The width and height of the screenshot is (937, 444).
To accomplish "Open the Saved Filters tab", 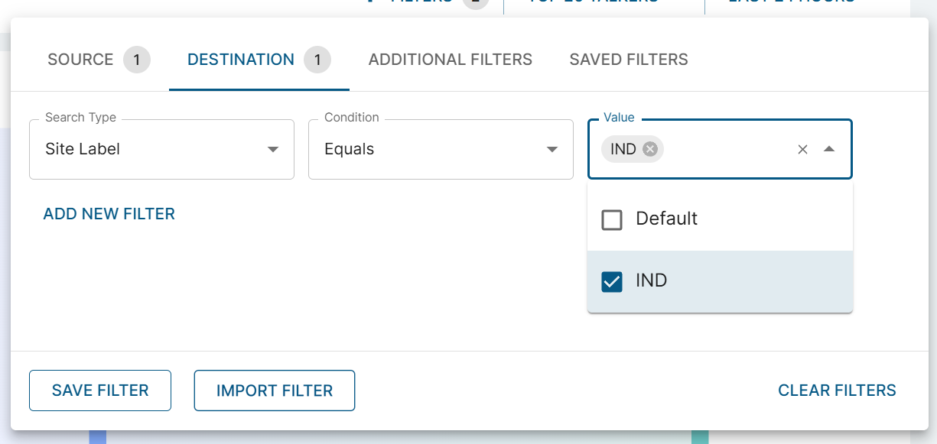I will point(629,60).
